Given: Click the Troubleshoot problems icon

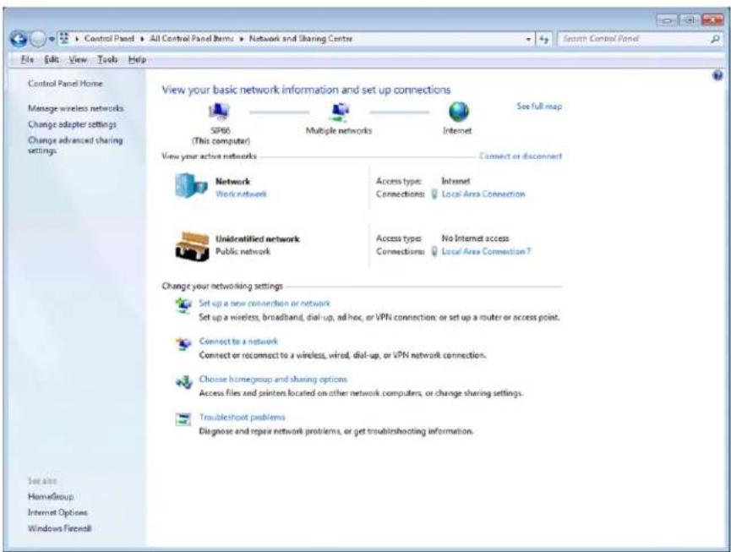Looking at the screenshot, I should (x=183, y=418).
